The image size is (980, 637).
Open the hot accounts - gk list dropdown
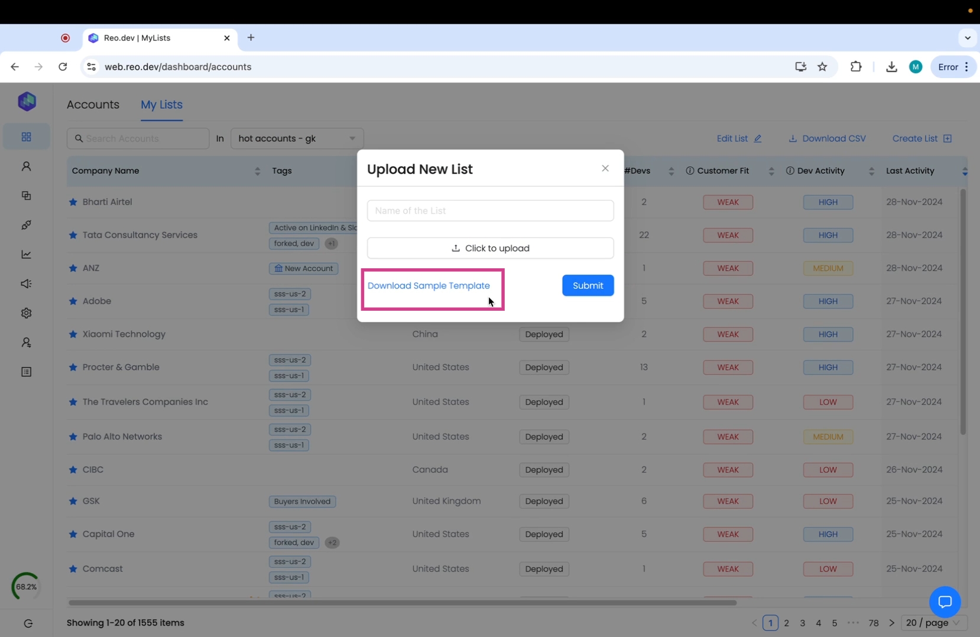[297, 138]
